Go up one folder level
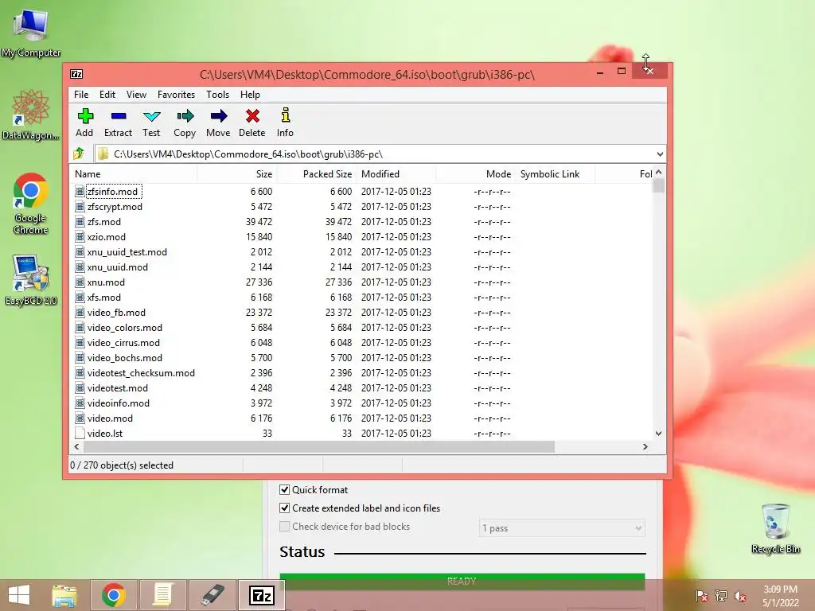815x611 pixels. (x=79, y=154)
